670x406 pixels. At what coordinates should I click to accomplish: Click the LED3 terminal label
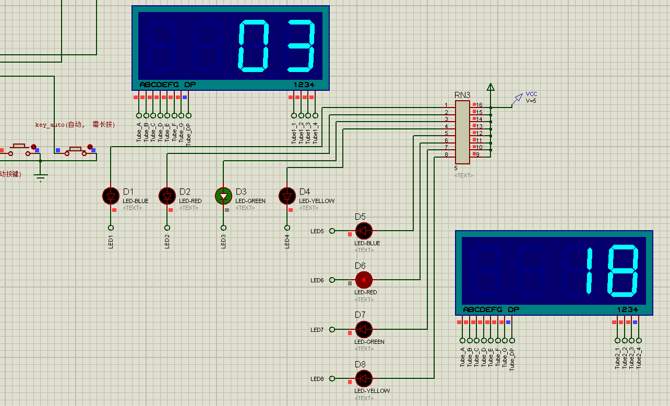(223, 242)
